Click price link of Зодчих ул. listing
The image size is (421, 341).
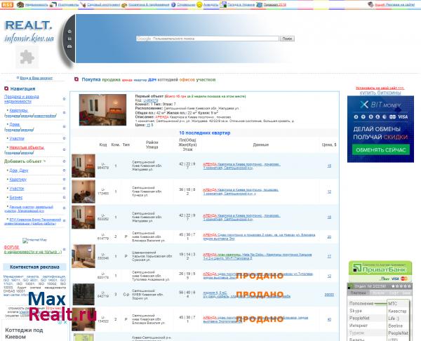tap(329, 295)
